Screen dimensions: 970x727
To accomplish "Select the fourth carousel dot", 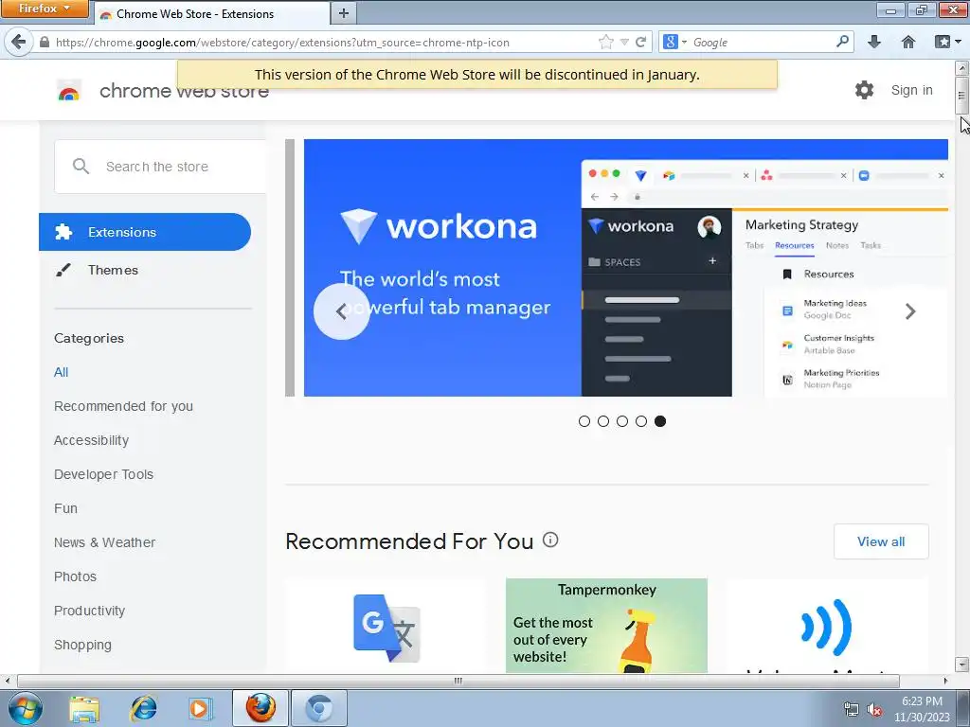I will coord(641,421).
